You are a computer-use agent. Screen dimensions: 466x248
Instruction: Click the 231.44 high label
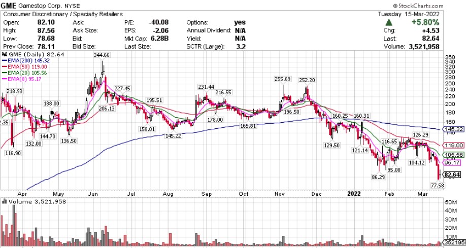point(207,87)
